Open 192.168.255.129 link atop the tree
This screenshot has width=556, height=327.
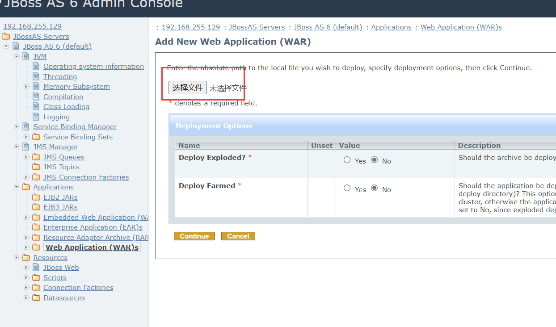point(32,26)
